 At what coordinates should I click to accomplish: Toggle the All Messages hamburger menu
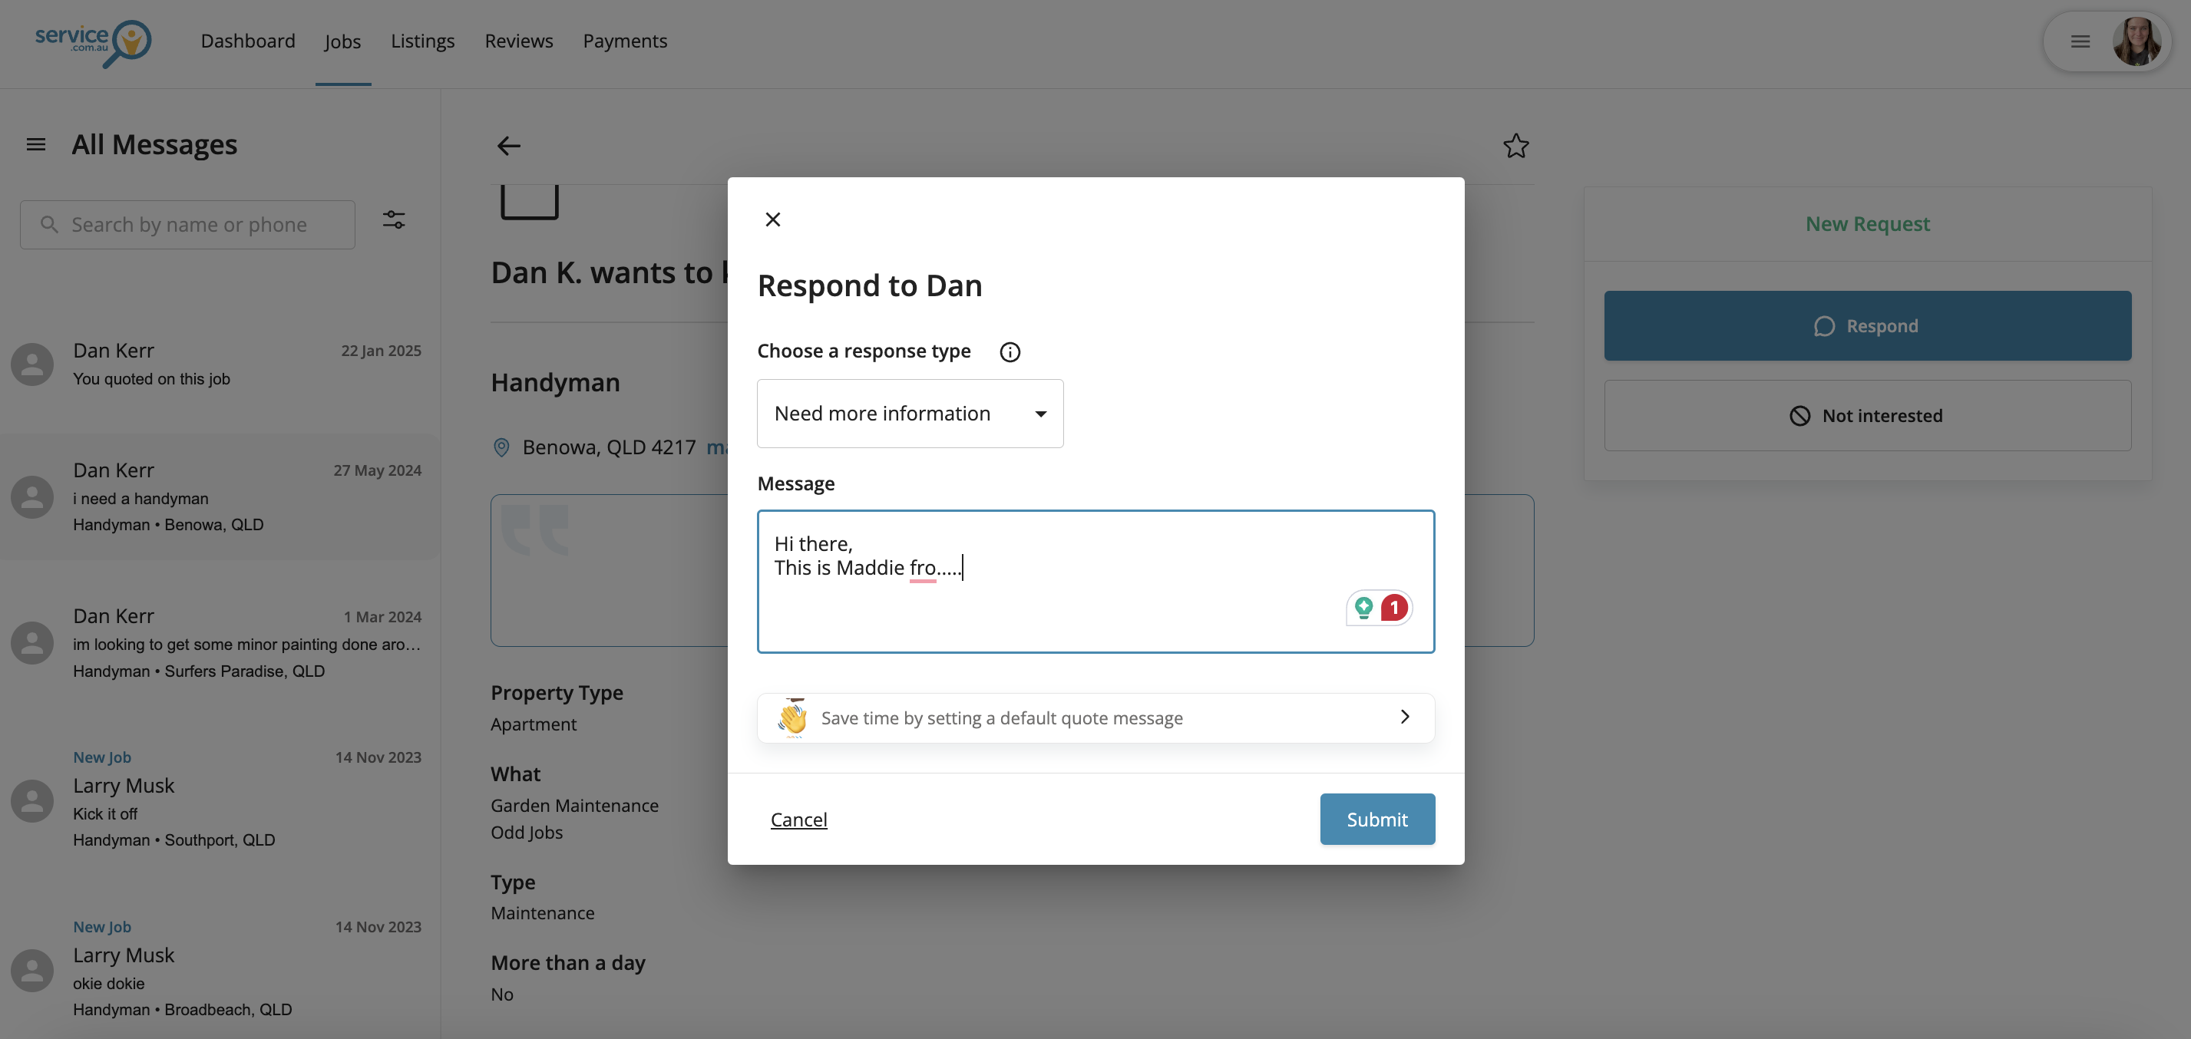[36, 144]
